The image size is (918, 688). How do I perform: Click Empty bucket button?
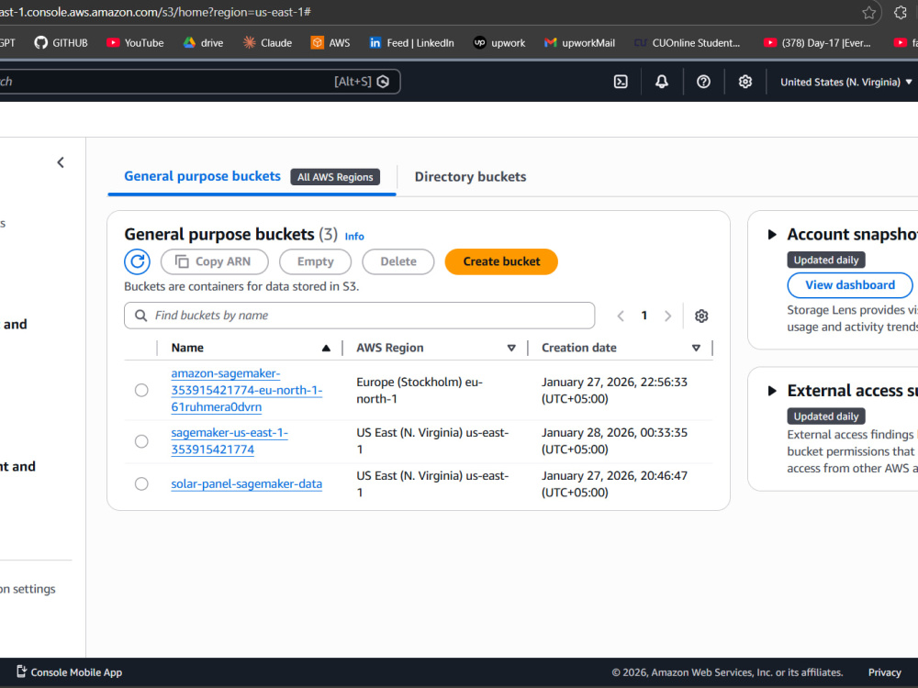[x=315, y=261]
